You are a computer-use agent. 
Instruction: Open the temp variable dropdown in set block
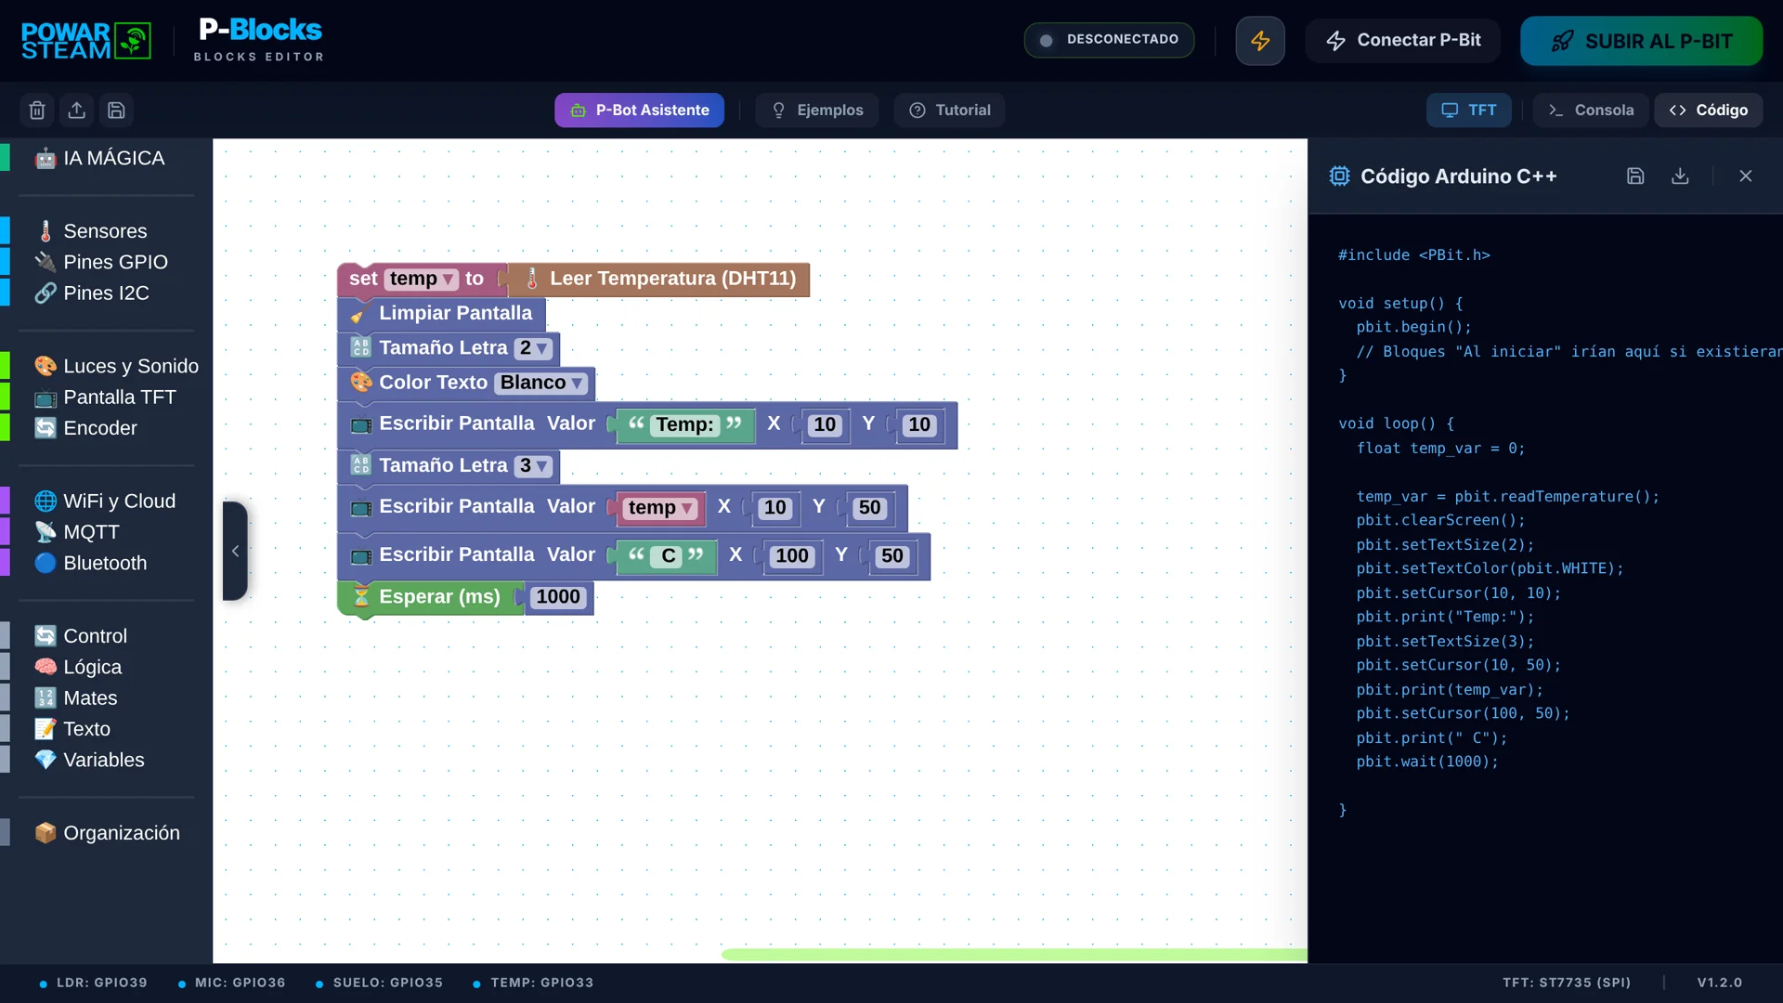(422, 279)
